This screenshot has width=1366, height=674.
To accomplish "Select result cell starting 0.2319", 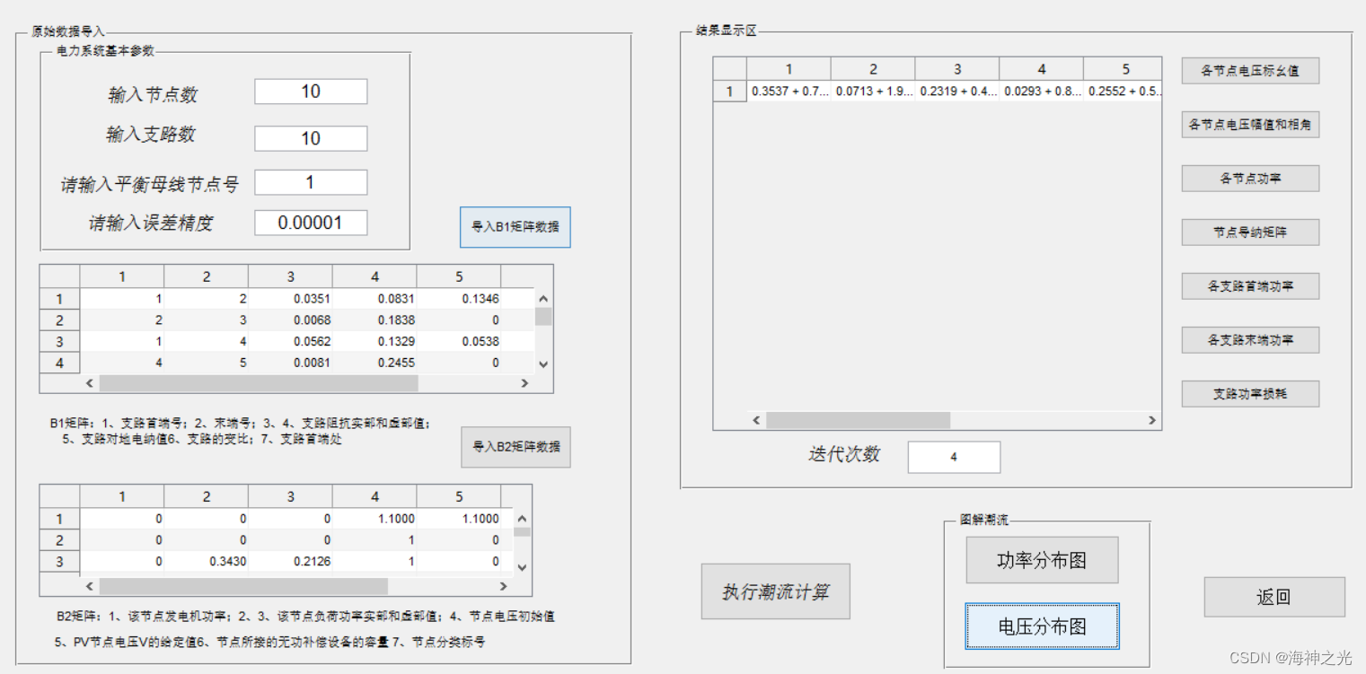I will point(957,91).
